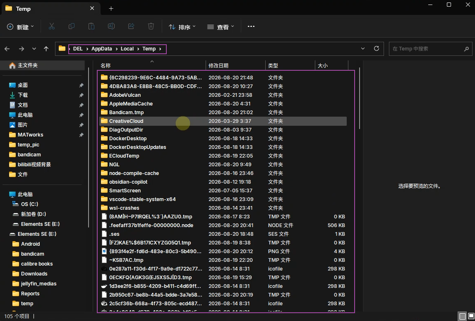Expand chevron after Temp in breadcrumb
This screenshot has height=321, width=475.
coord(160,49)
